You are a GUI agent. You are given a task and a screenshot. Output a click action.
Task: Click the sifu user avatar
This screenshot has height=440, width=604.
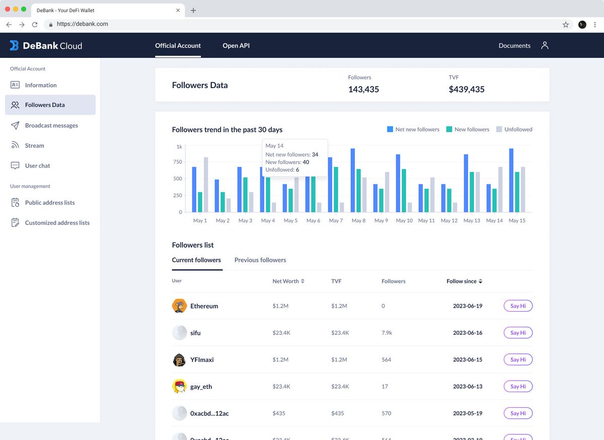point(179,333)
